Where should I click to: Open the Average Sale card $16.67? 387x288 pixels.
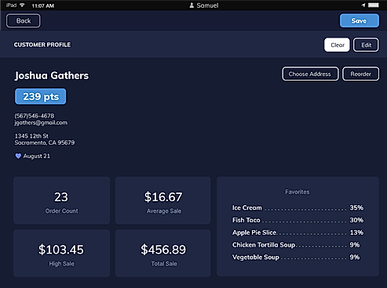point(163,200)
